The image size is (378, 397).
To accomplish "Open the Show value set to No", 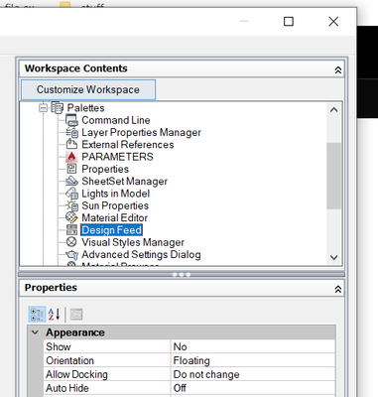I will pyautogui.click(x=253, y=346).
